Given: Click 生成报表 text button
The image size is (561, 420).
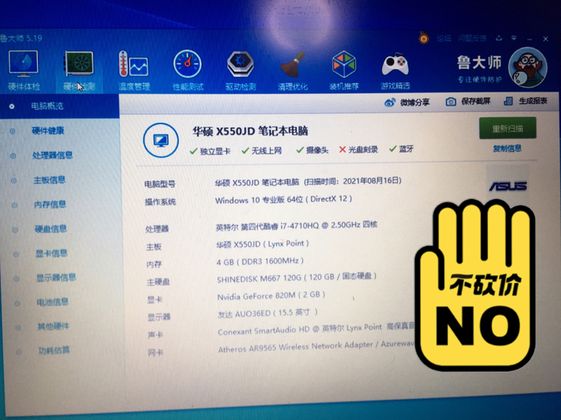Looking at the screenshot, I should click(x=533, y=100).
